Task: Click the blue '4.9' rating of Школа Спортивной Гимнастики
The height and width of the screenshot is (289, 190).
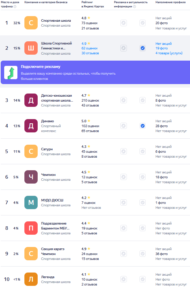Action: pyautogui.click(x=84, y=44)
